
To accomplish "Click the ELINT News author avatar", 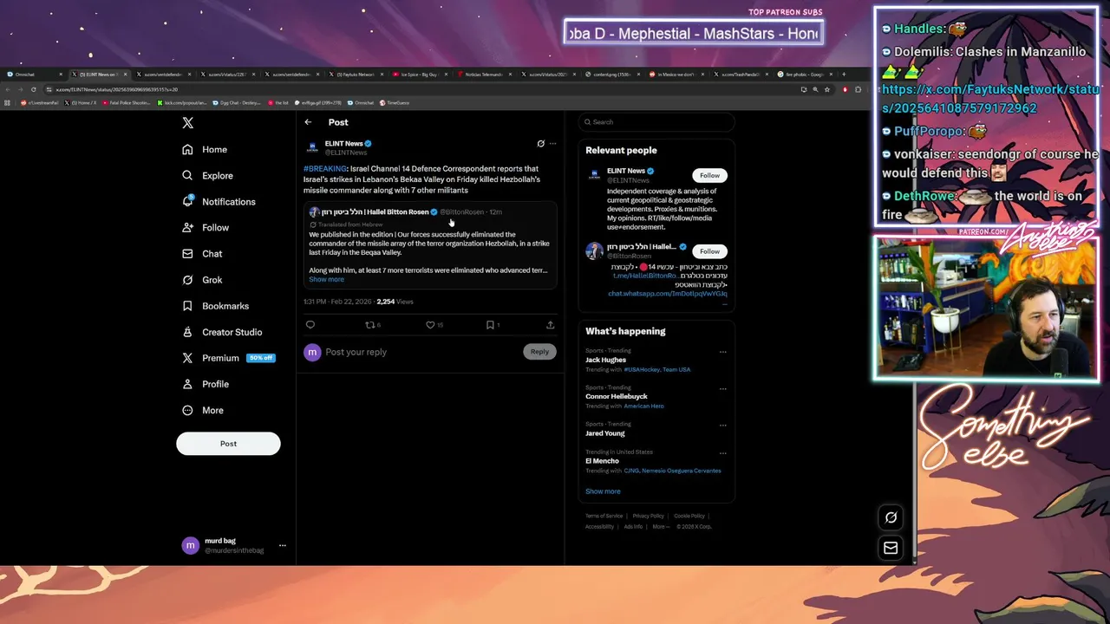I will point(312,148).
